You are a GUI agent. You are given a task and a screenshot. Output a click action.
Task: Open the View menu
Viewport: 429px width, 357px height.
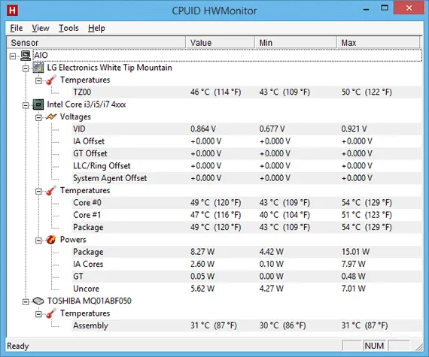(x=41, y=28)
